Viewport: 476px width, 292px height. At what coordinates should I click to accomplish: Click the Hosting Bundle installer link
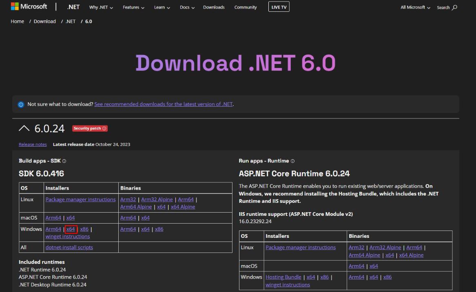pos(283,277)
